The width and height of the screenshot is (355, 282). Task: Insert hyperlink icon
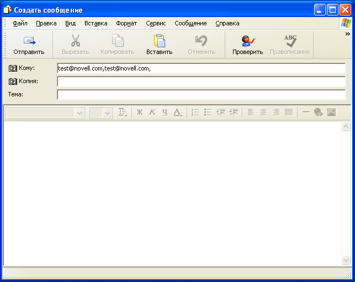click(319, 112)
